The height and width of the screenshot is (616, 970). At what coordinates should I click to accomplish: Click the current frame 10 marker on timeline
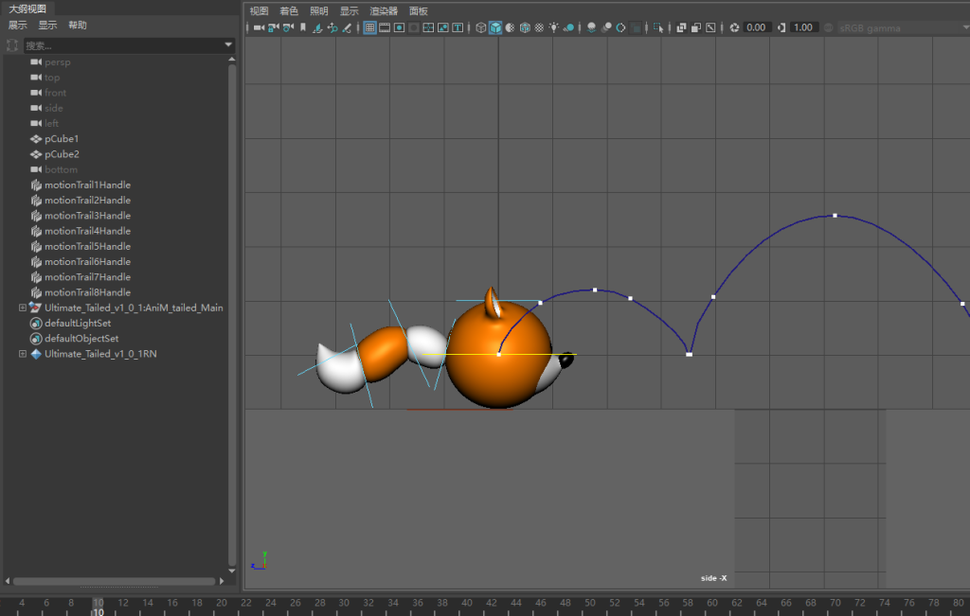98,607
